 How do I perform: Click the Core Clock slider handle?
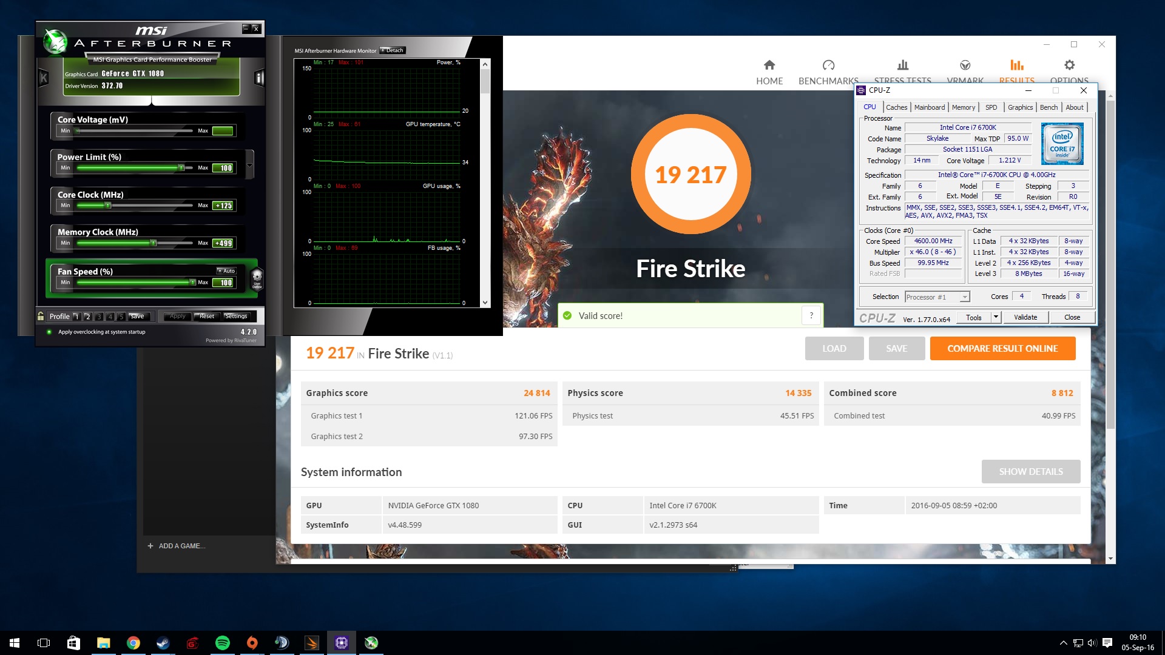point(108,206)
